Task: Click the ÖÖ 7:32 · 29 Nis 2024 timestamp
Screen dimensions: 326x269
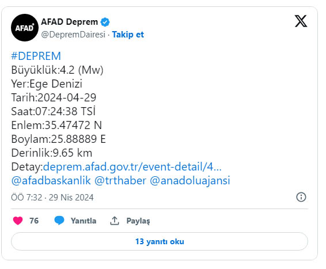Action: pos(52,197)
